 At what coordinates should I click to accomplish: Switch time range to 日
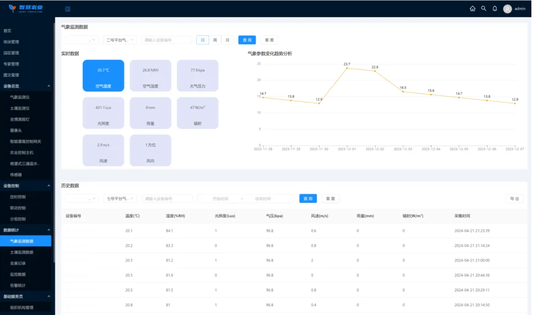click(x=202, y=40)
